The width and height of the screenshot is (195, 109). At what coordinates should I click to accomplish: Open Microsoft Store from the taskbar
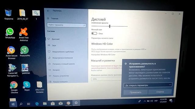(x=53, y=104)
